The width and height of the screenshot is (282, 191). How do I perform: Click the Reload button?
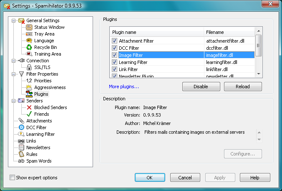point(243,87)
